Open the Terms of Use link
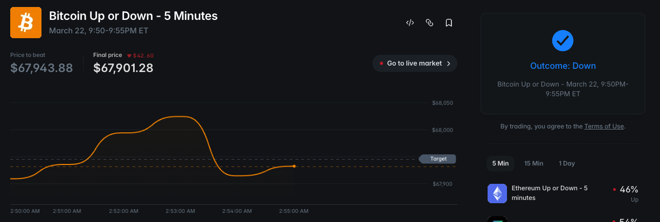Image resolution: width=660 pixels, height=222 pixels. (x=604, y=126)
